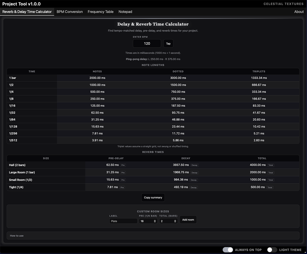Select the 3000.00 ms dotted 1 bar value
This screenshot has height=254, width=307.
coord(178,78)
